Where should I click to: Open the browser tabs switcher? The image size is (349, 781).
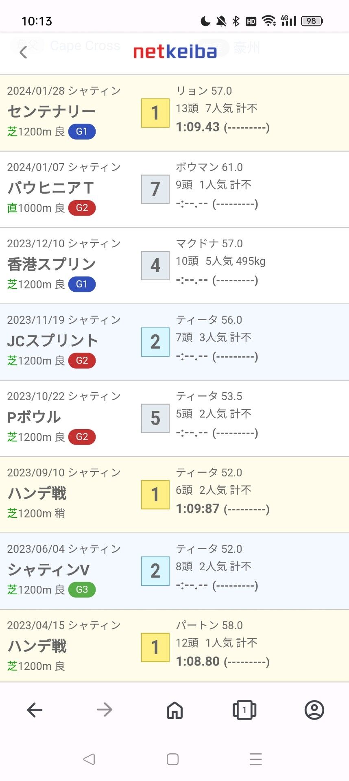(x=244, y=710)
